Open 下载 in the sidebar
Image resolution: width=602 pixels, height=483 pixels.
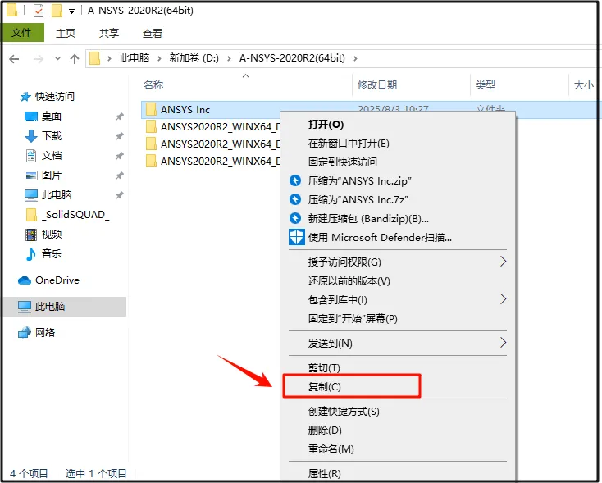[x=43, y=135]
